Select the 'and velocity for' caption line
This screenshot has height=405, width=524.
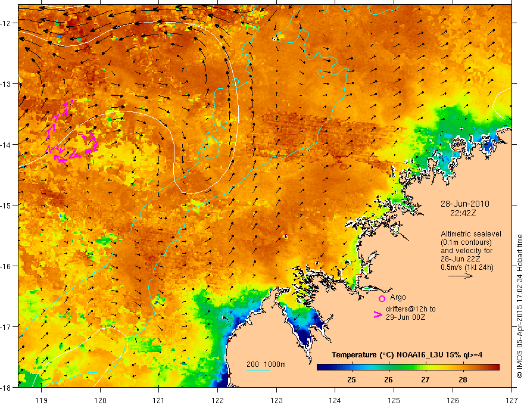tap(466, 251)
